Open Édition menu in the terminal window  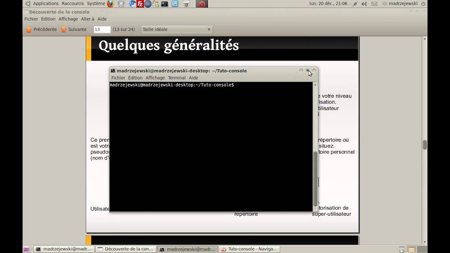135,78
